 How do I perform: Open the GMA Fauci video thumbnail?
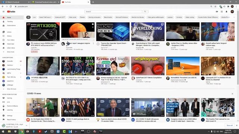(113, 108)
